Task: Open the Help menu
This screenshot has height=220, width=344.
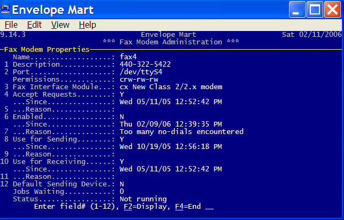Action: click(87, 25)
